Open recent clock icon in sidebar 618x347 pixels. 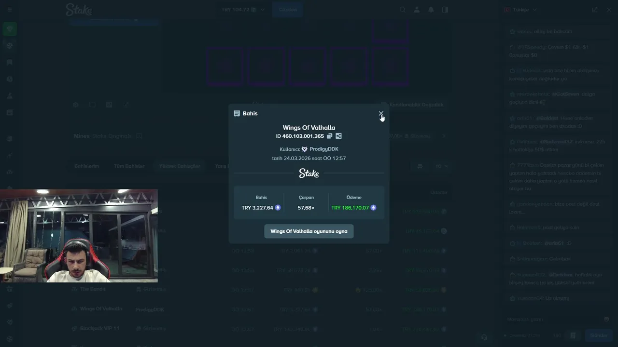[10, 79]
